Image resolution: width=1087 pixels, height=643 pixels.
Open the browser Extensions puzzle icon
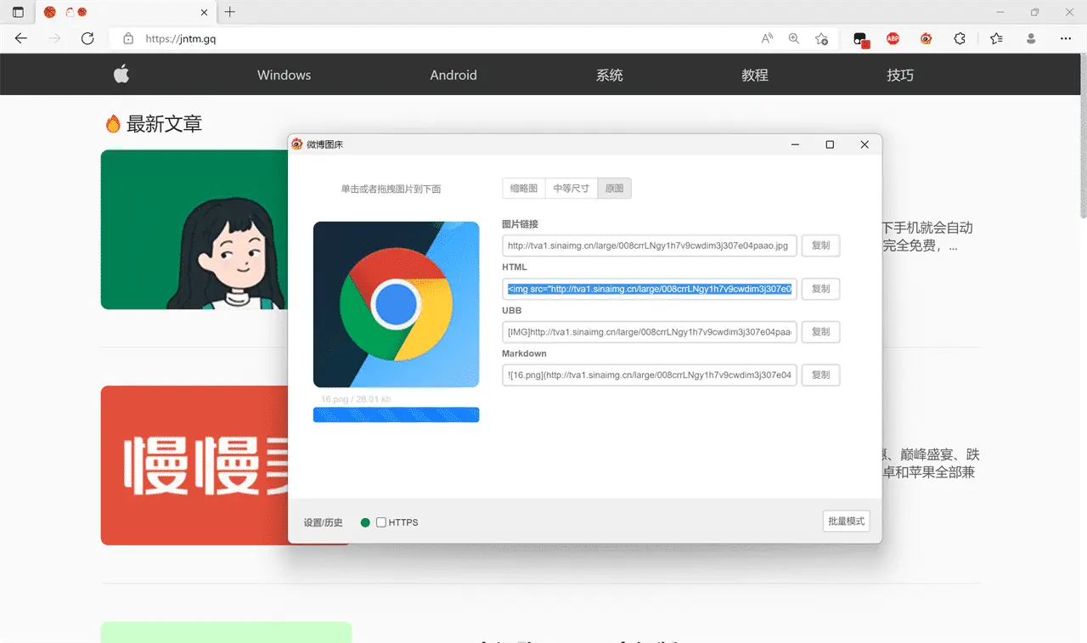click(x=960, y=38)
